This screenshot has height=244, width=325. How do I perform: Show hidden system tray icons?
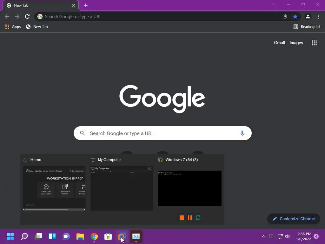coord(264,236)
